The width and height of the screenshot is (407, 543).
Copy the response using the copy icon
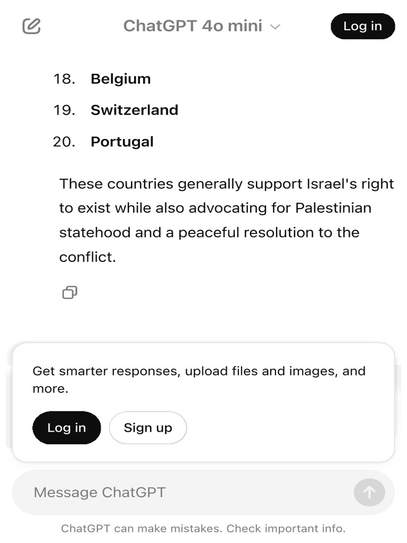coord(69,292)
